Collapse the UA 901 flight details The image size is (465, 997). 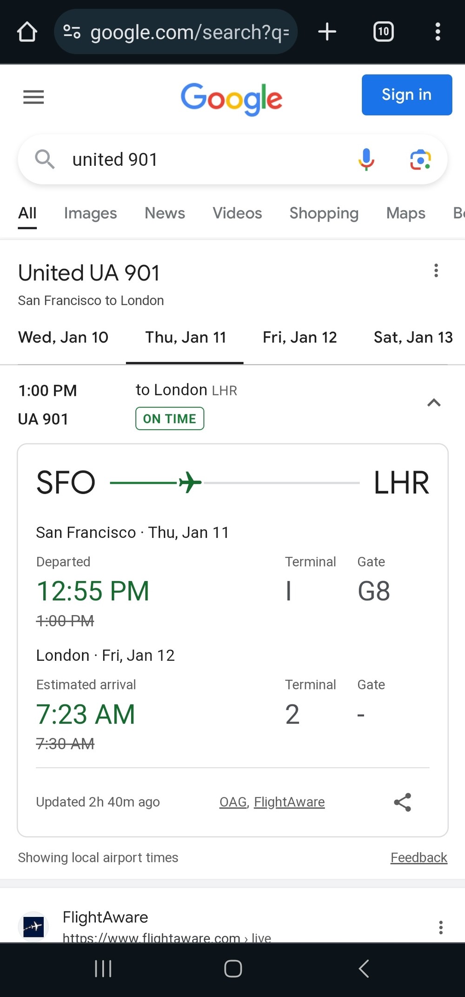434,403
